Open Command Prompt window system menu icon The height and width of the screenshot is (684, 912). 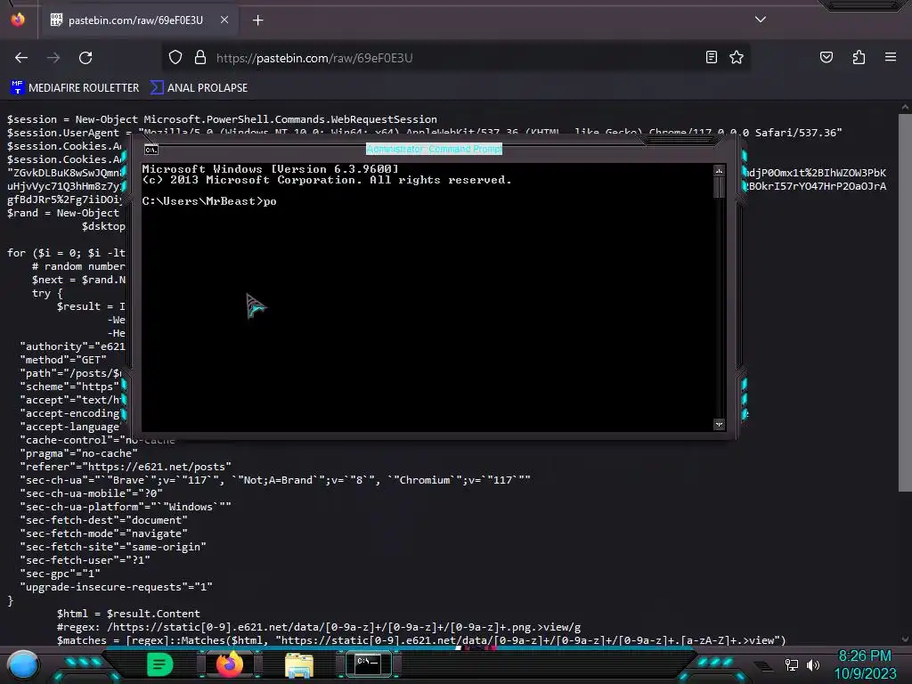coord(151,150)
